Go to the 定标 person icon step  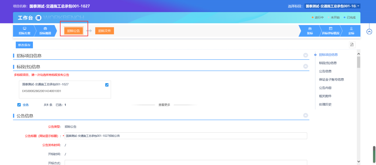(x=351, y=29)
